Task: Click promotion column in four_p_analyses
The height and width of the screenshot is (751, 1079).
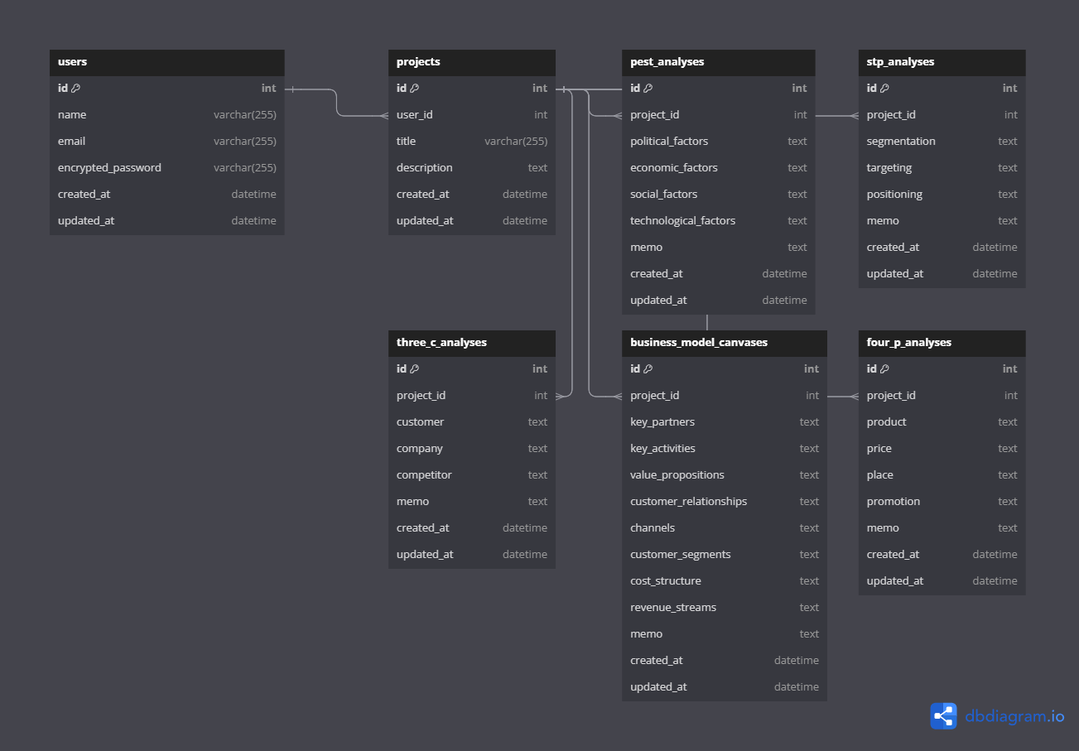Action: click(942, 501)
